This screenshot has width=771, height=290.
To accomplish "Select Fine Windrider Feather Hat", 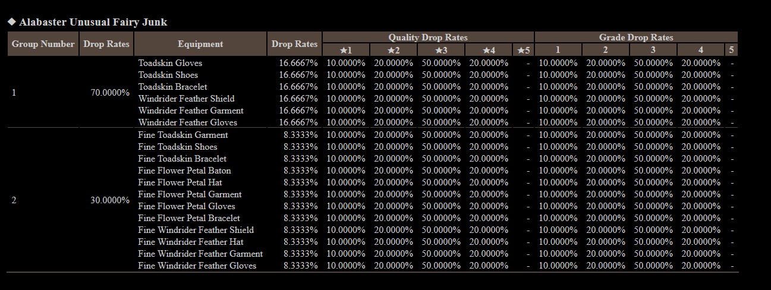I will click(191, 242).
